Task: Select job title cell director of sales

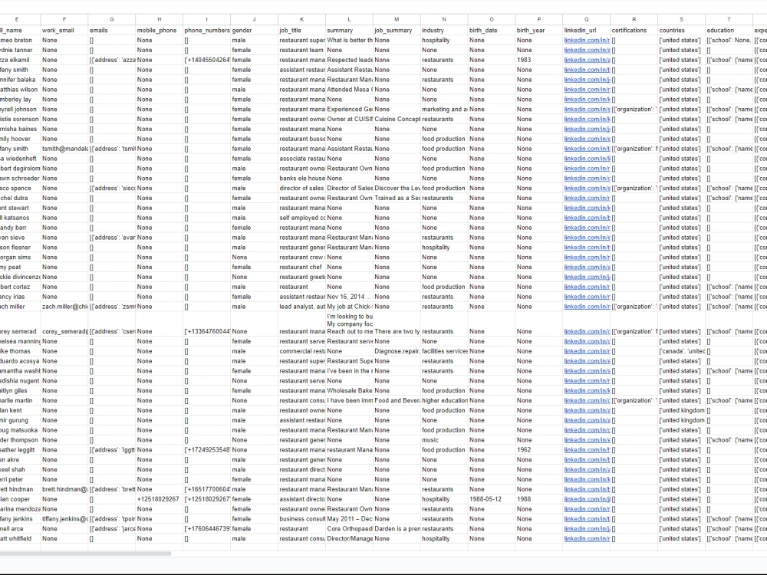Action: [301, 189]
